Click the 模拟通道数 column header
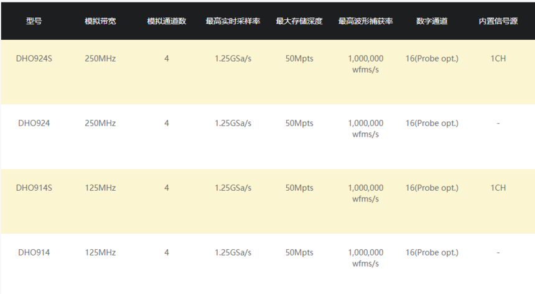This screenshot has height=294, width=535. [x=167, y=21]
